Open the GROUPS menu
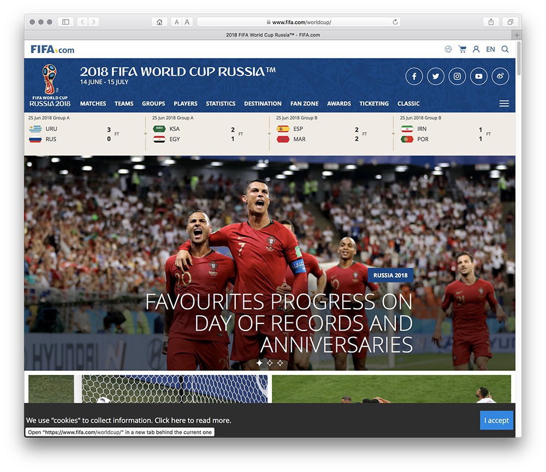The image size is (546, 472). point(153,103)
